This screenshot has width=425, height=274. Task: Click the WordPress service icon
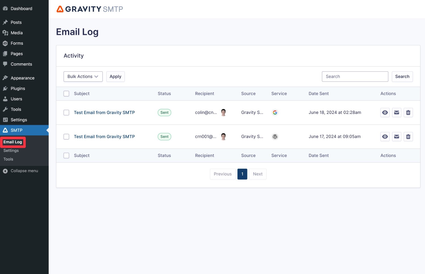tap(275, 137)
